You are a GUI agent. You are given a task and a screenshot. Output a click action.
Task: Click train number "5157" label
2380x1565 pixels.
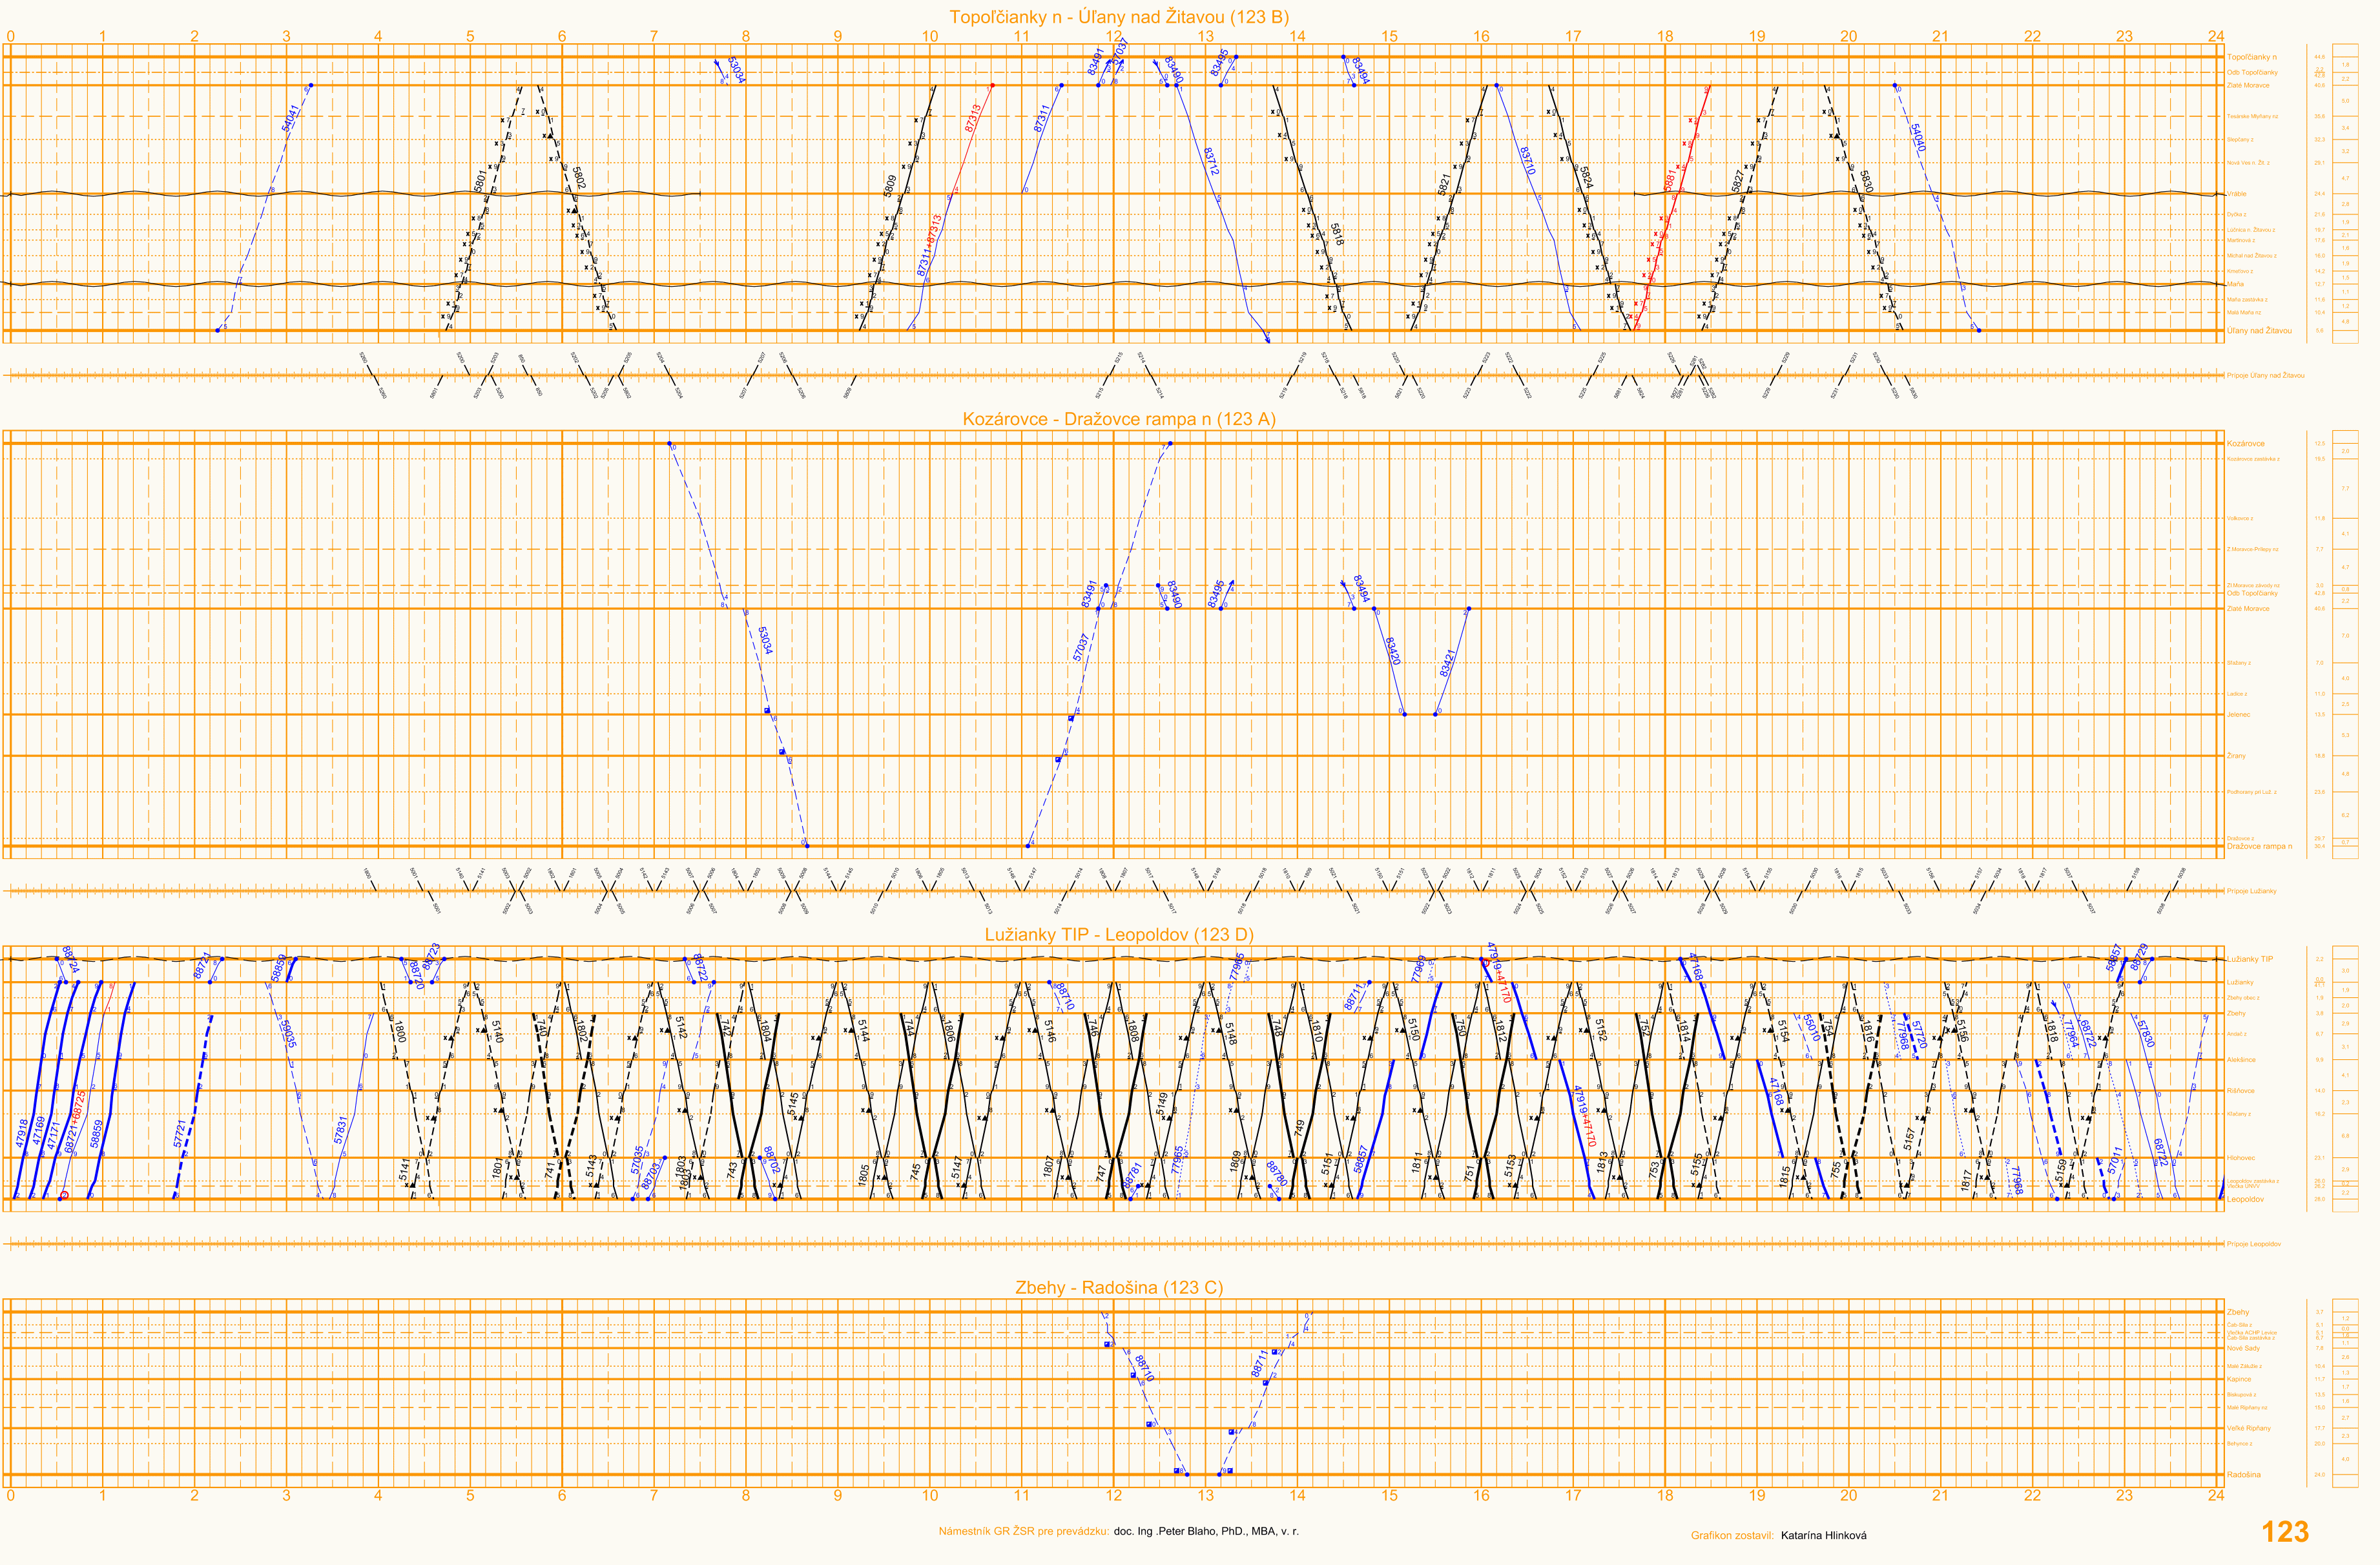pos(1909,1140)
